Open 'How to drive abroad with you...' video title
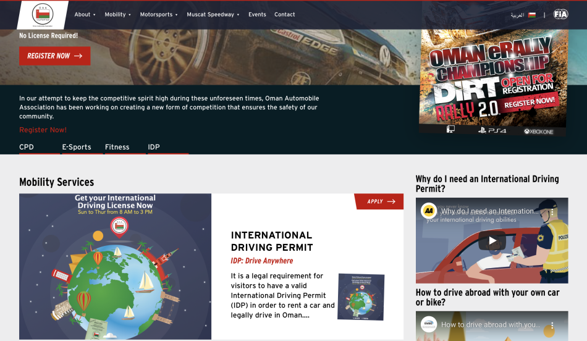Image resolution: width=587 pixels, height=341 pixels. [491, 324]
